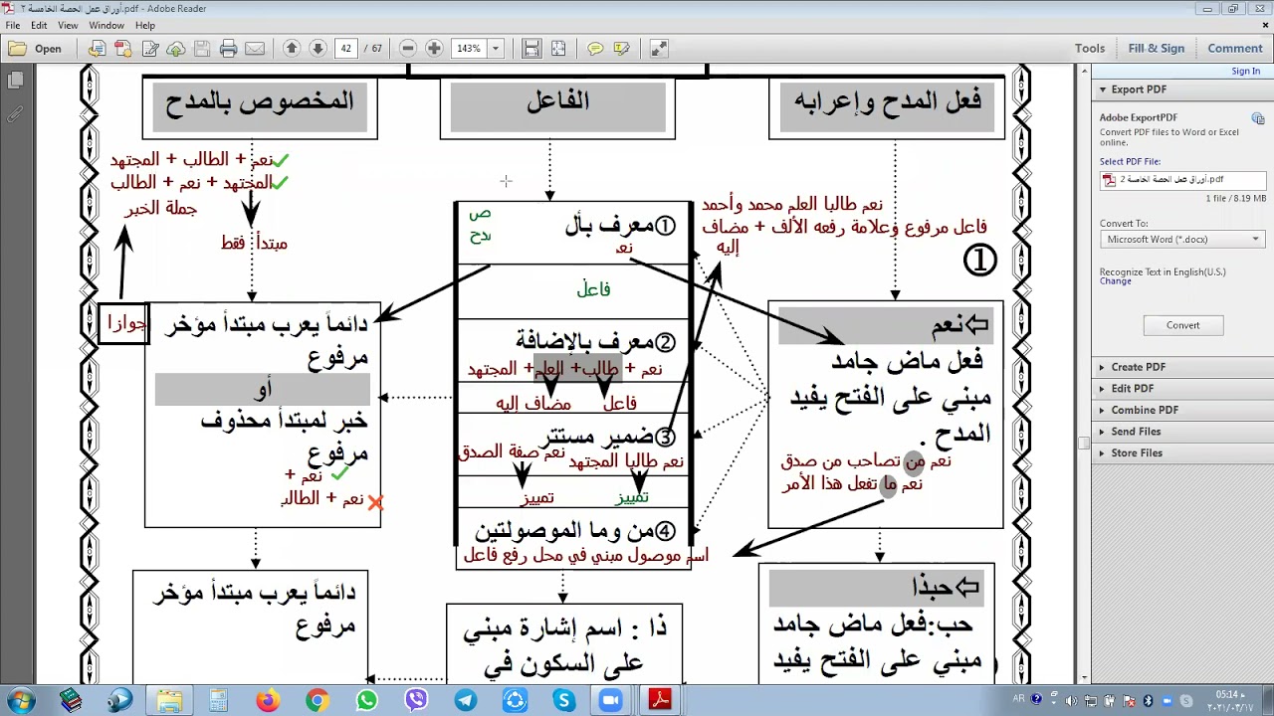
Task: Click the zoom percentage field showing 143%
Action: pos(469,48)
